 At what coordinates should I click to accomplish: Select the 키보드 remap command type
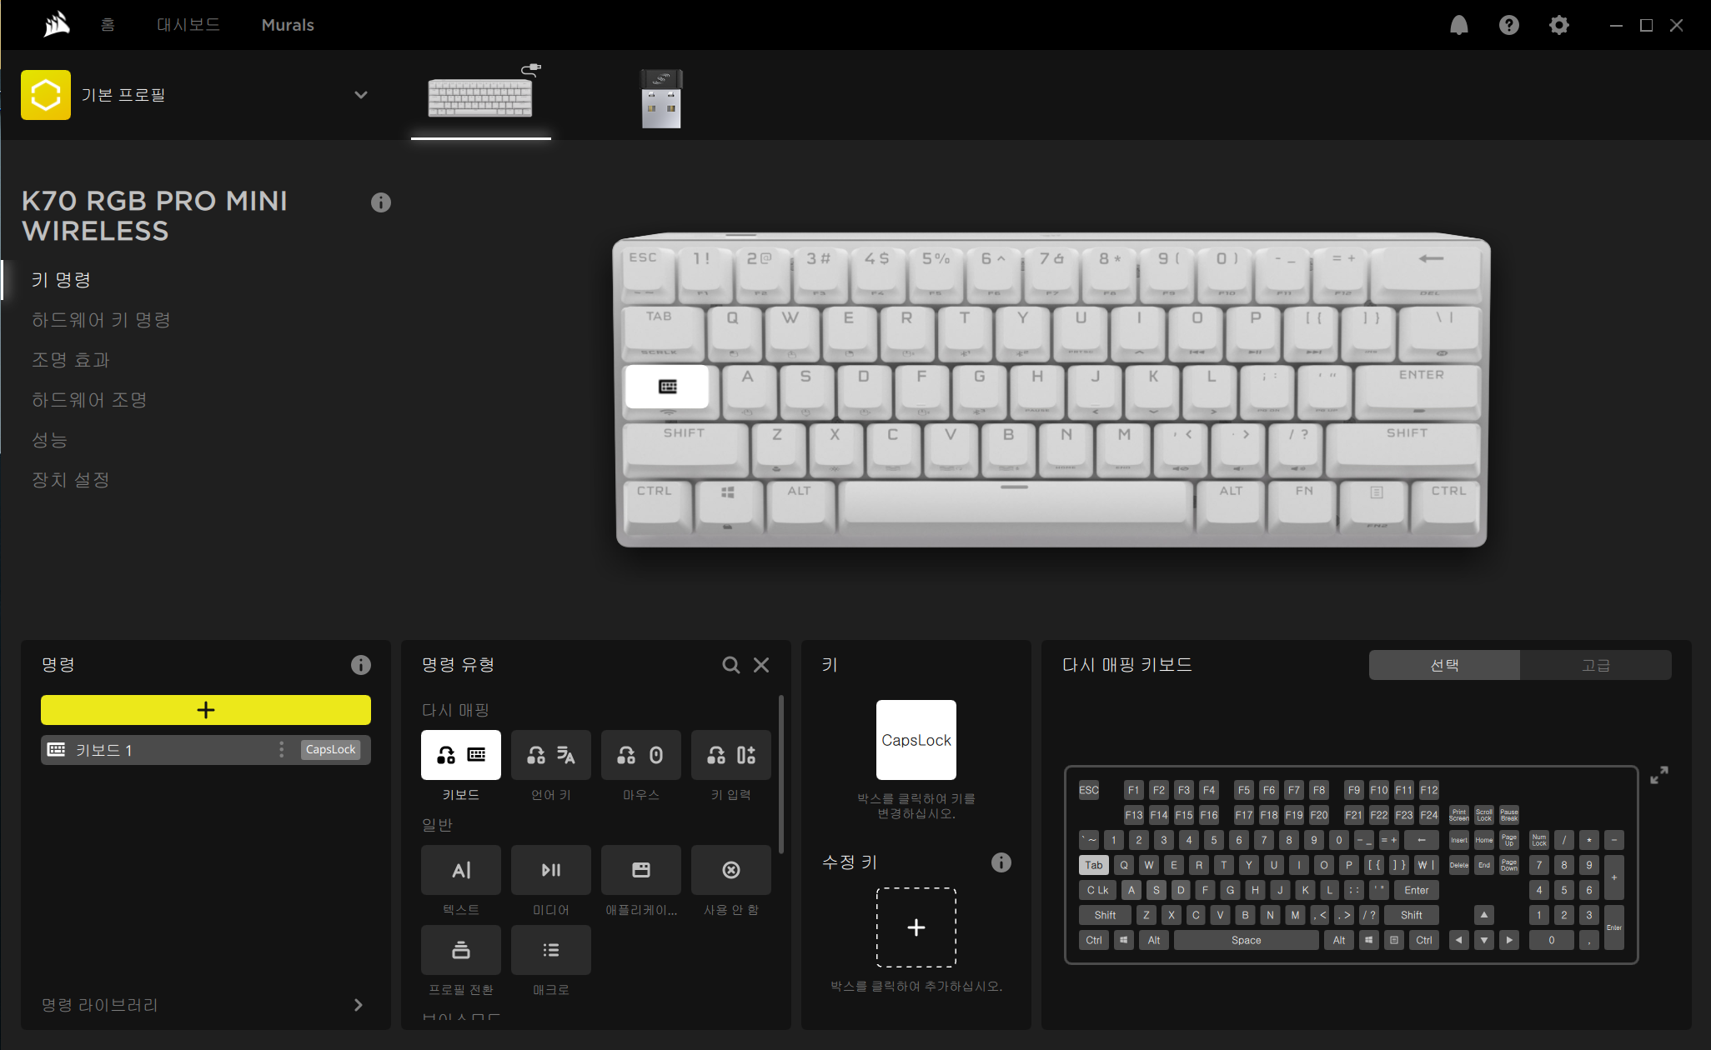click(x=460, y=755)
